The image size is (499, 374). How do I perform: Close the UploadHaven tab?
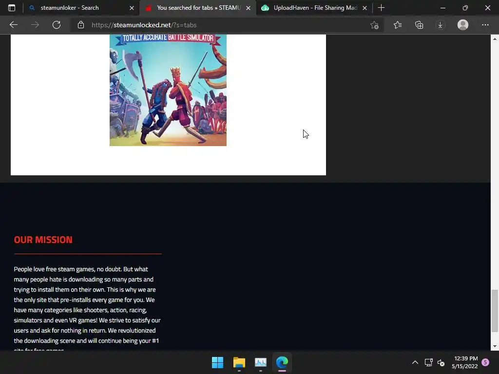click(365, 8)
